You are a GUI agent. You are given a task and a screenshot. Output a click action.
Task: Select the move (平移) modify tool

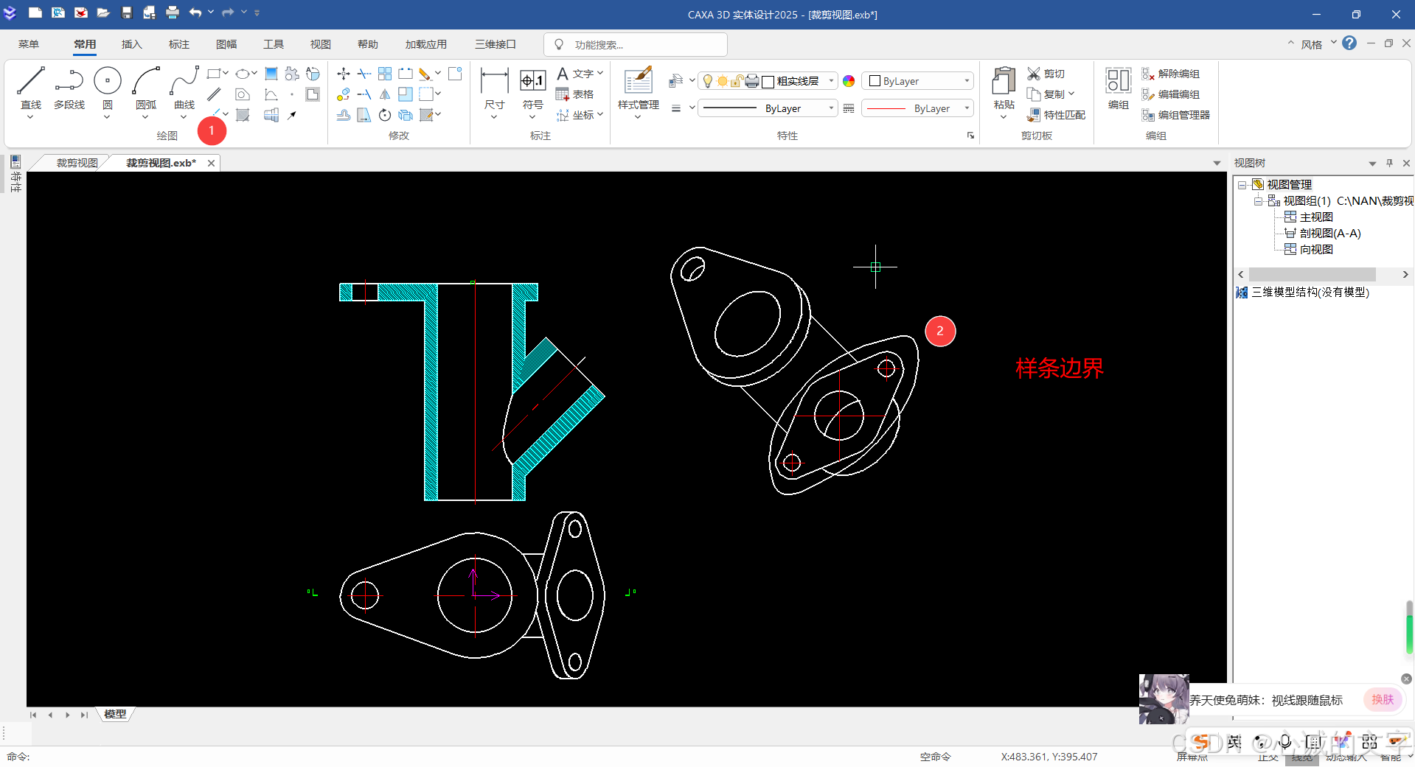pos(344,74)
